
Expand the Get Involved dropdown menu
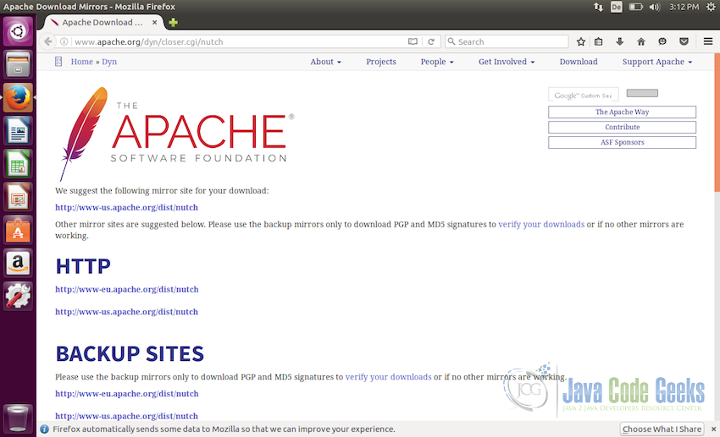[x=507, y=62]
